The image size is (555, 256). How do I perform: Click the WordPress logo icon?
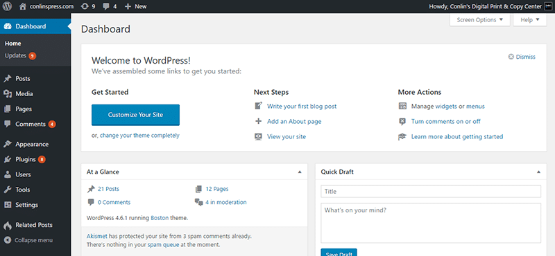pos(8,6)
